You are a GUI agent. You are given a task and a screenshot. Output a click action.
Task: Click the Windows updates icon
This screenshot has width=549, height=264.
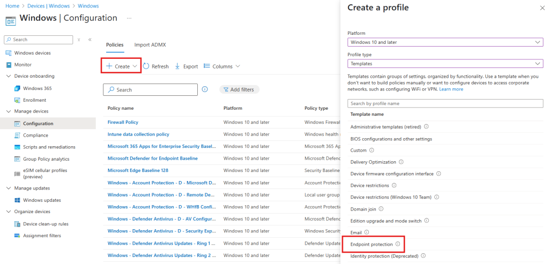[17, 200]
